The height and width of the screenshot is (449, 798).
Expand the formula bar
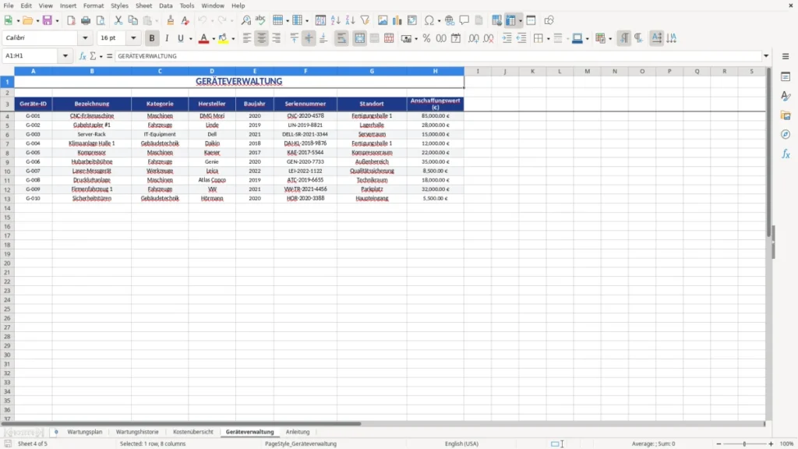pyautogui.click(x=766, y=56)
